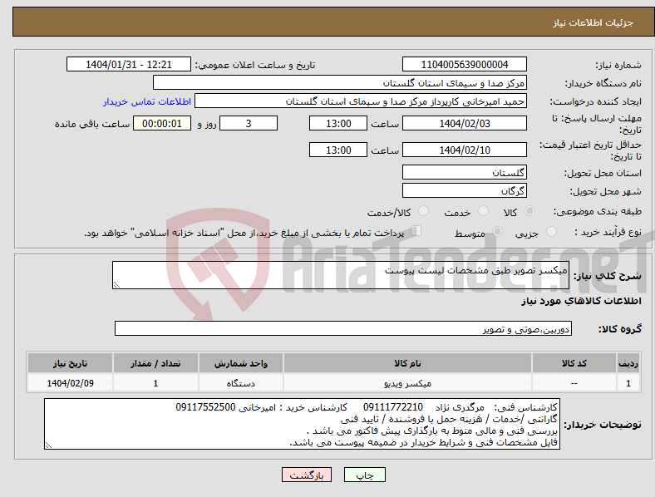Viewport: 655px width, 497px height.
Task: Click the شماره نیاز label
Action: tap(618, 65)
